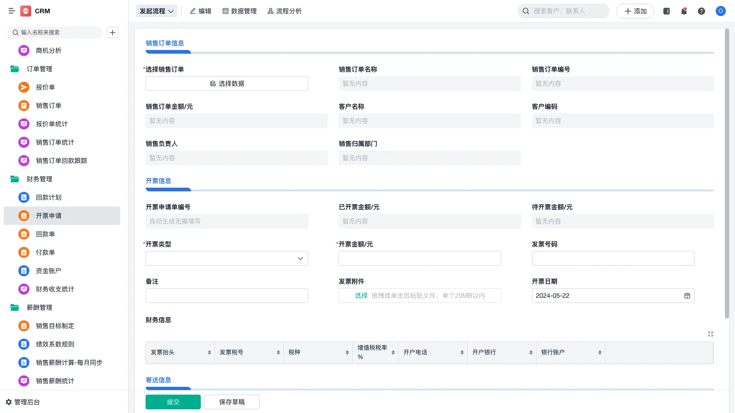This screenshot has height=413, width=735.
Task: Open the 发起流程 dropdown
Action: [x=156, y=11]
